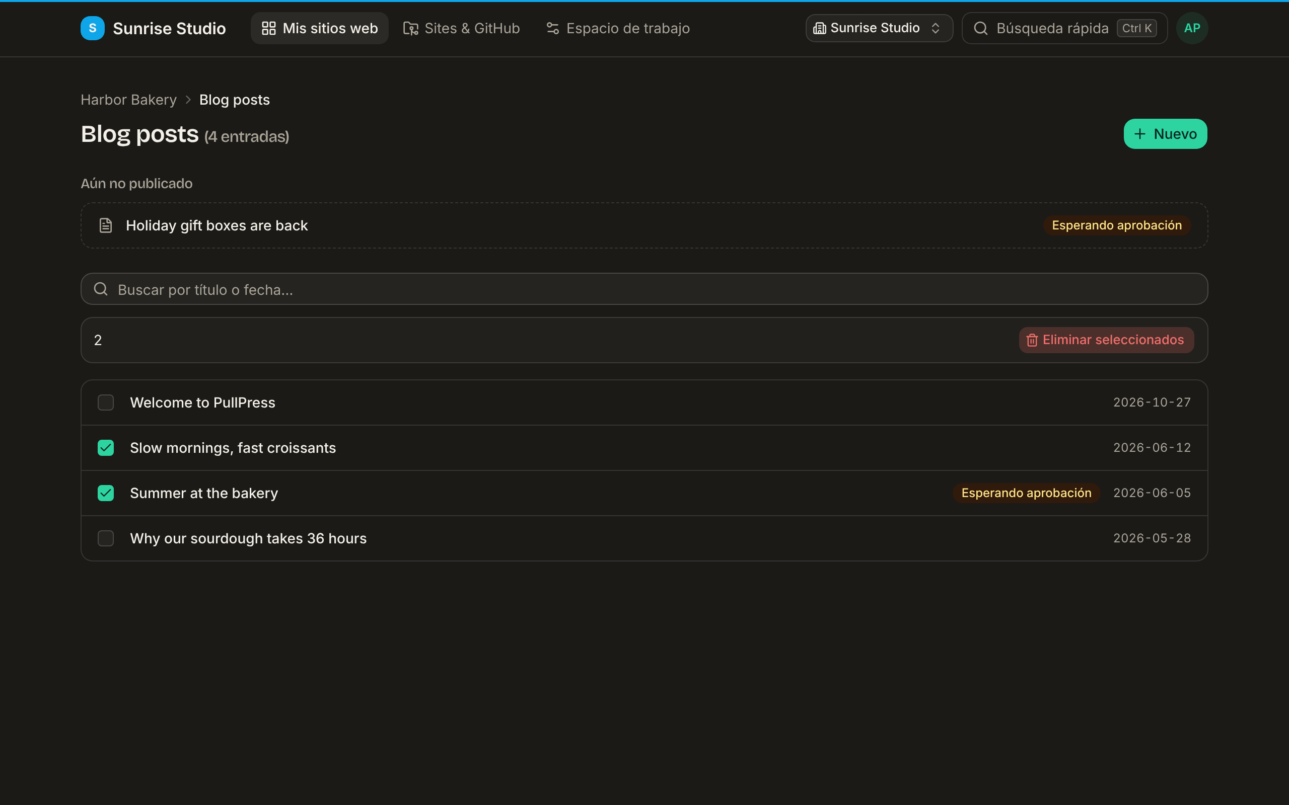Click the breadcrumb chevron after Harbor Bakery
This screenshot has width=1289, height=805.
188,100
